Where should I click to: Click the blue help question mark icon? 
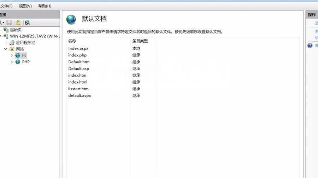310,46
